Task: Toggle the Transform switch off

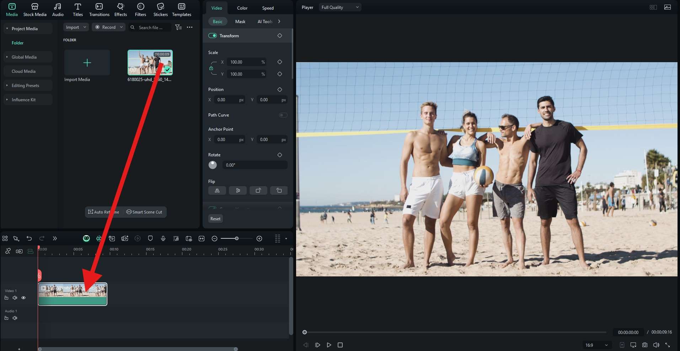Action: (x=213, y=36)
